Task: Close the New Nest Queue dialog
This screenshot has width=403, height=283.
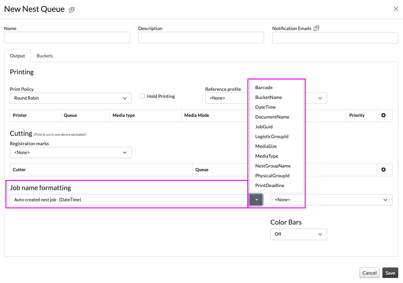Action: (x=396, y=9)
